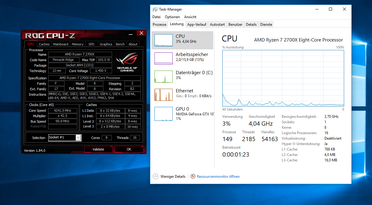372x205 pixels.
Task: Click the OK button in CPU-Z
Action: [129, 149]
